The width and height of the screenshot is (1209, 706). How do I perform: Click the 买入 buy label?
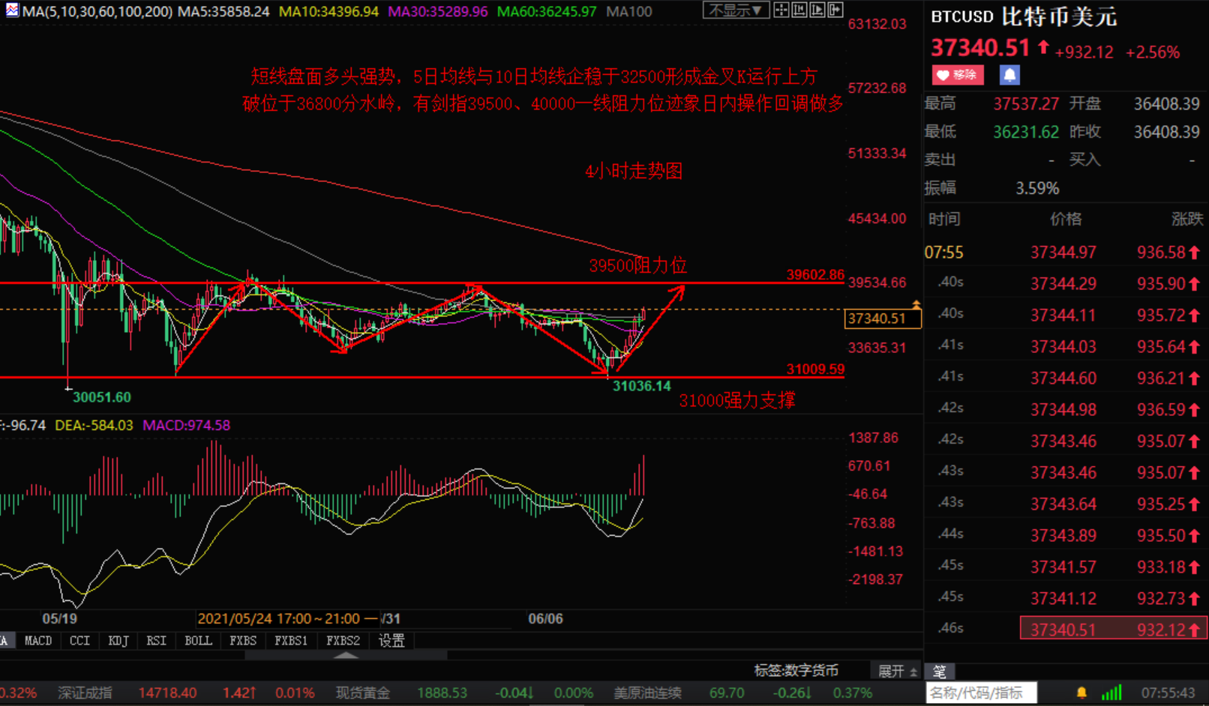[x=1084, y=160]
